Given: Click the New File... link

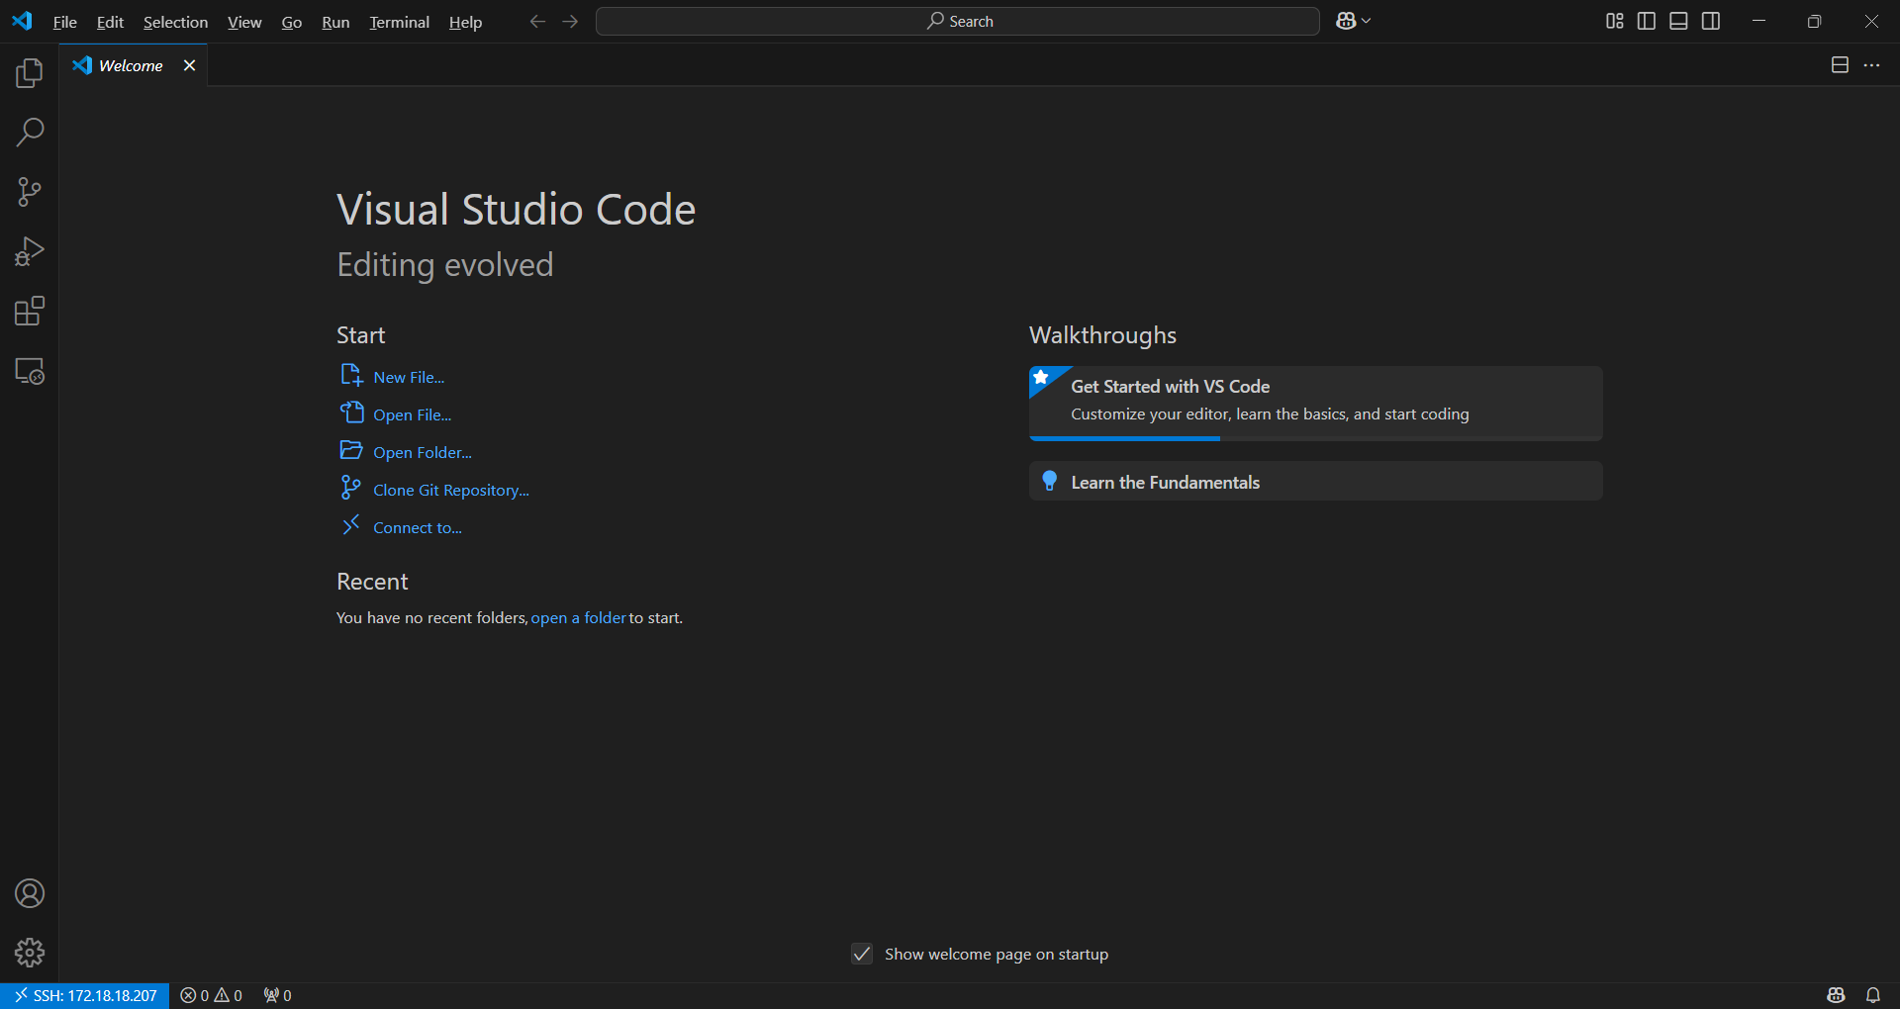Looking at the screenshot, I should click(x=409, y=377).
